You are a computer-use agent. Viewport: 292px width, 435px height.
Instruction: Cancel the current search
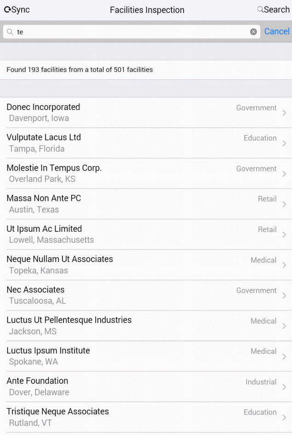click(x=277, y=31)
